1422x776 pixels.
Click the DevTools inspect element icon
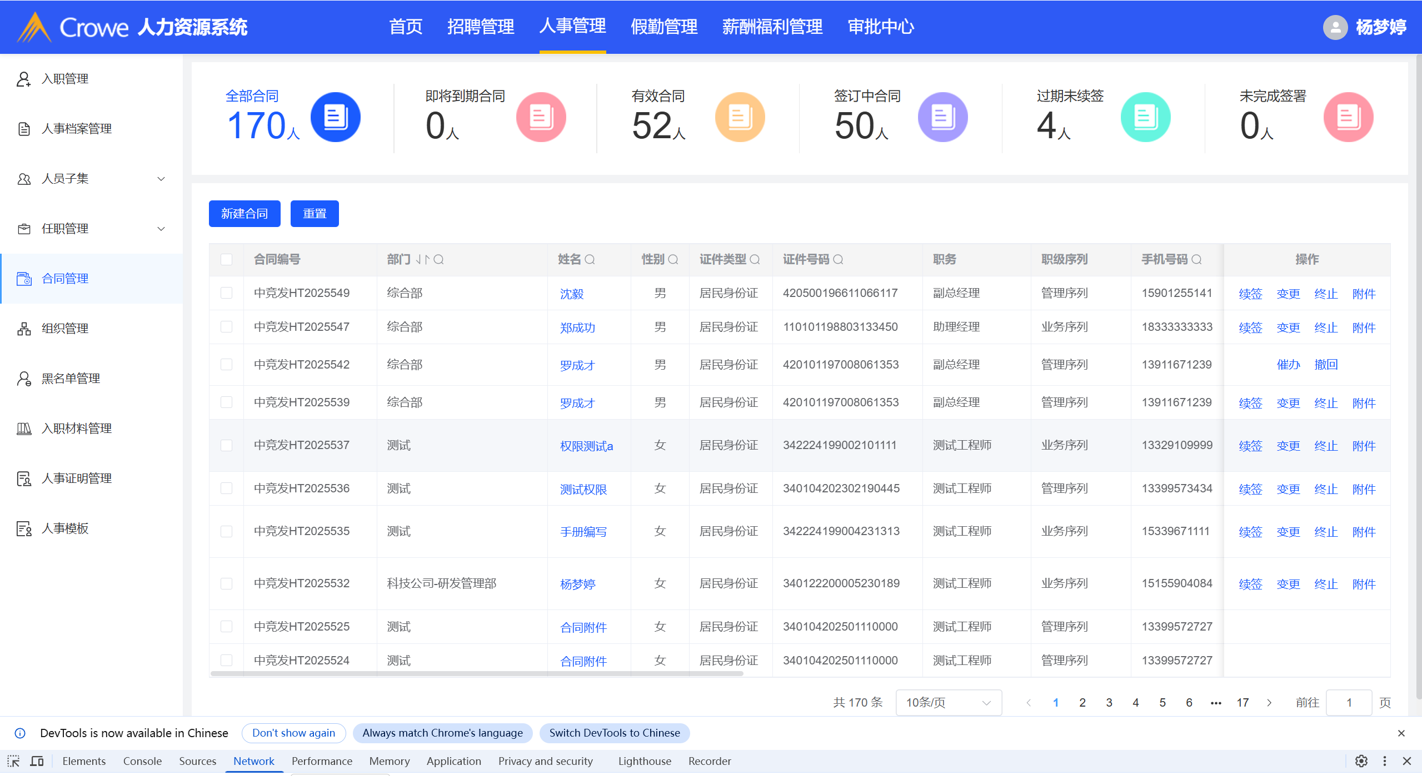13,761
